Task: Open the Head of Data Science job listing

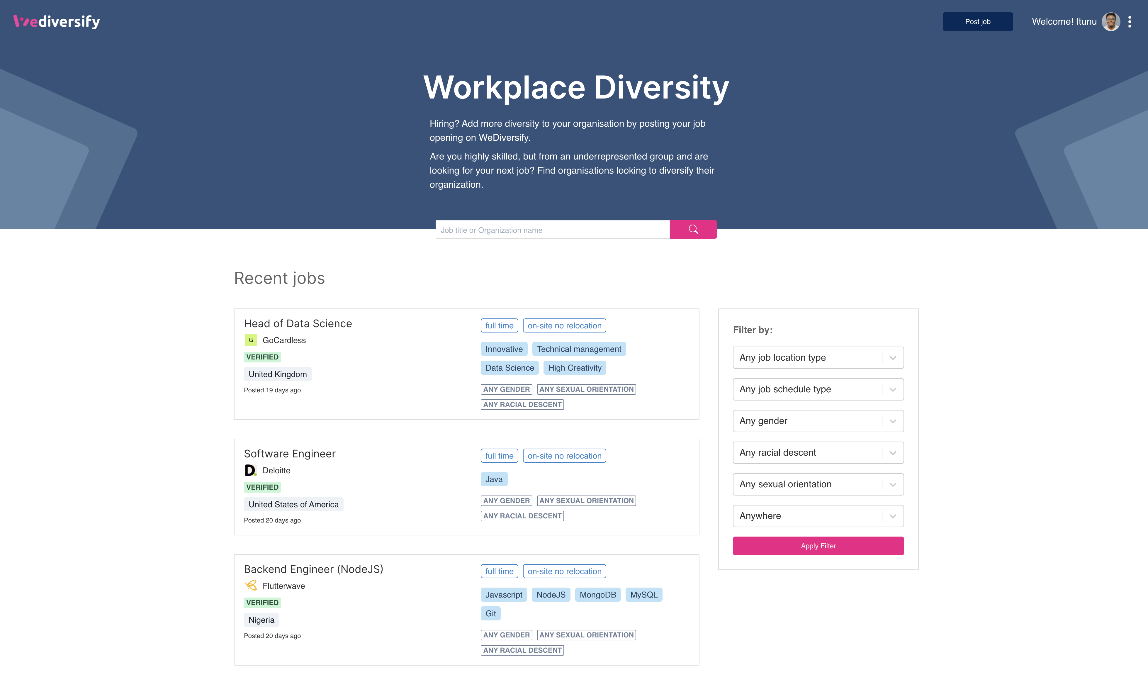Action: point(298,323)
